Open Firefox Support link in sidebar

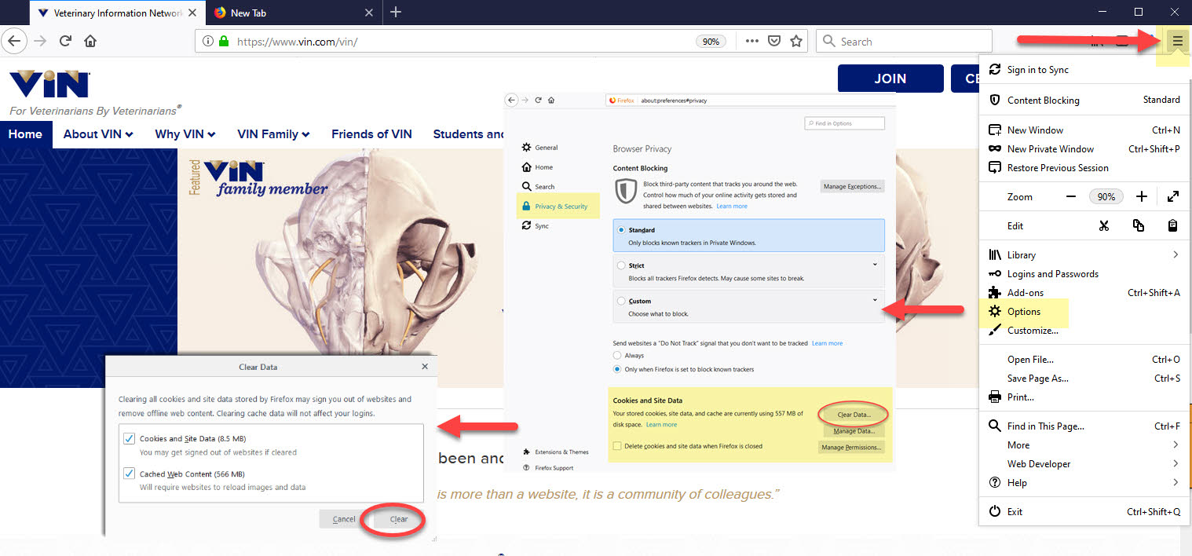point(547,467)
